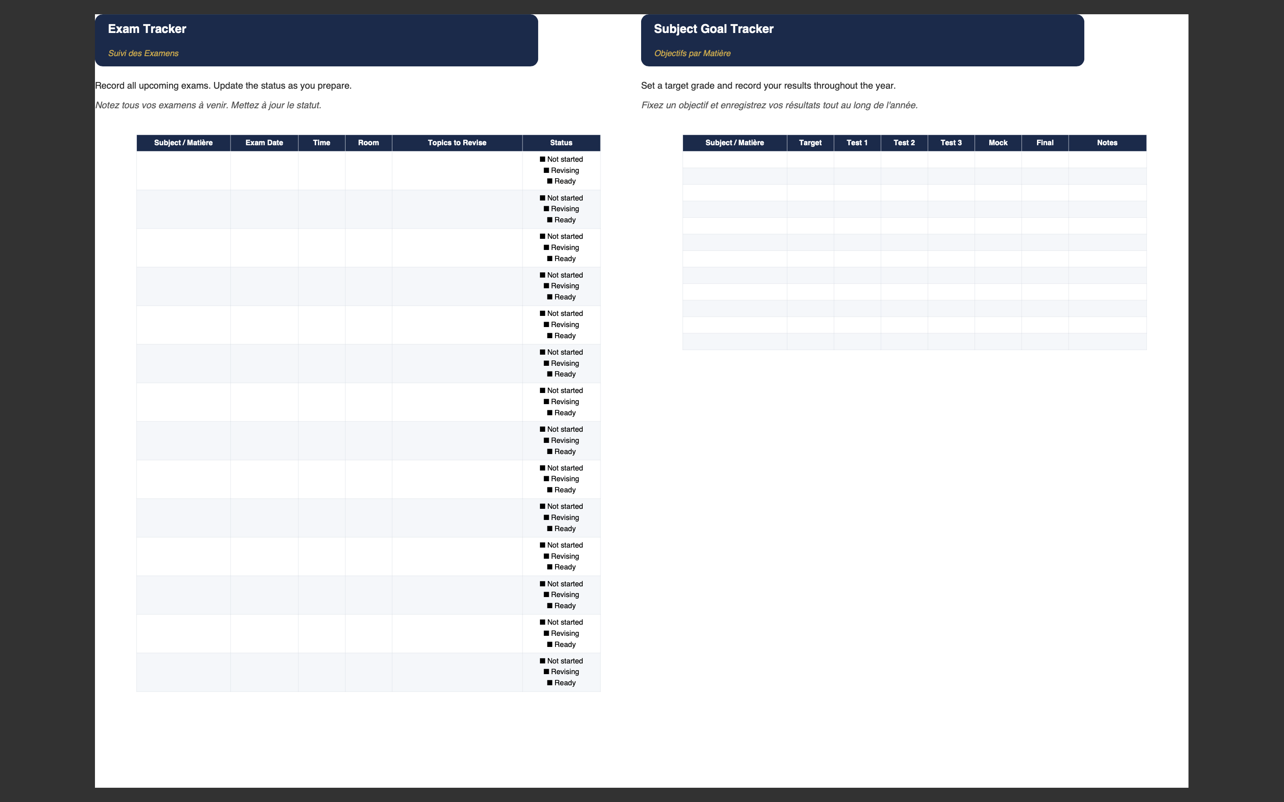
Task: Click first empty Exam Date cell
Action: (x=264, y=170)
